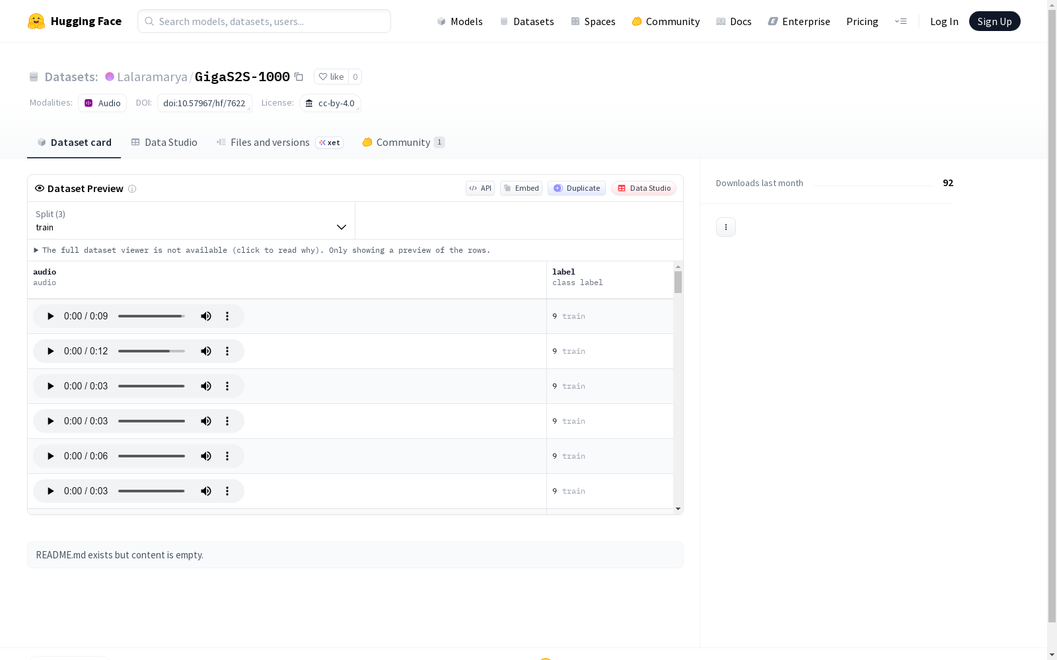Play the 0:12 audio clip

pos(50,351)
